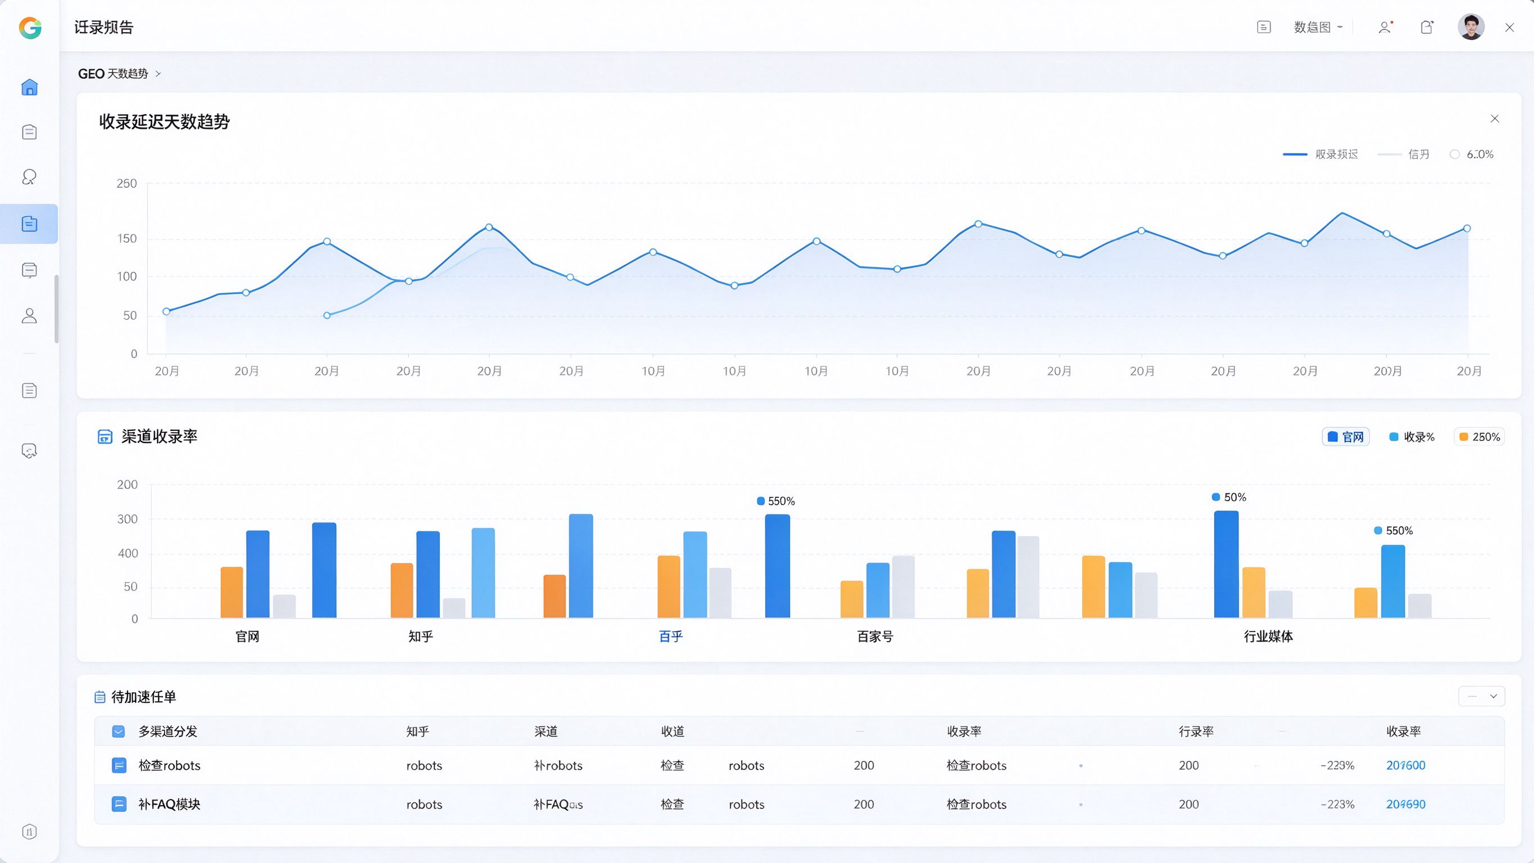Open the home icon in sidebar
The image size is (1534, 863).
click(29, 87)
